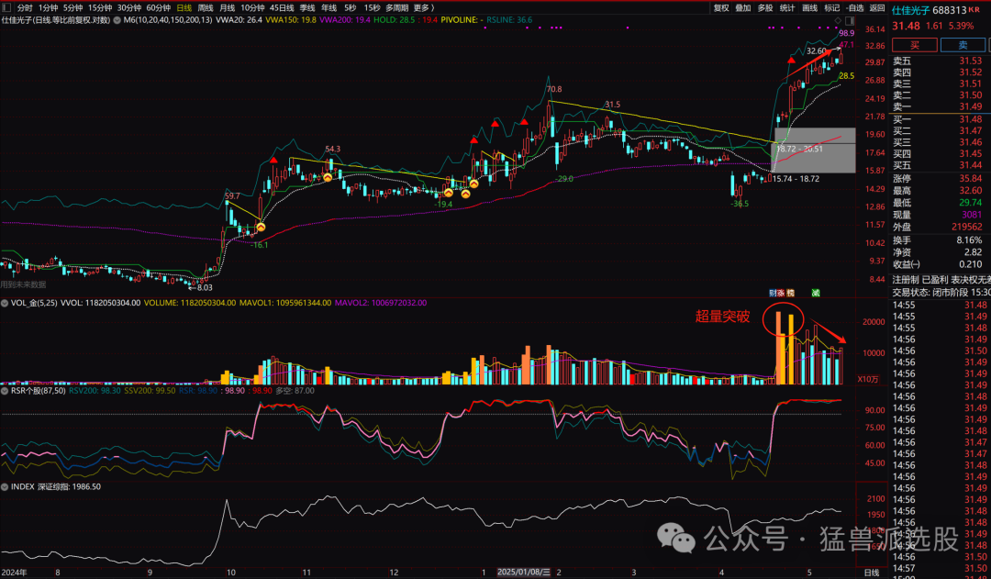Select the 1分钟 period tab
This screenshot has width=991, height=579.
point(48,8)
